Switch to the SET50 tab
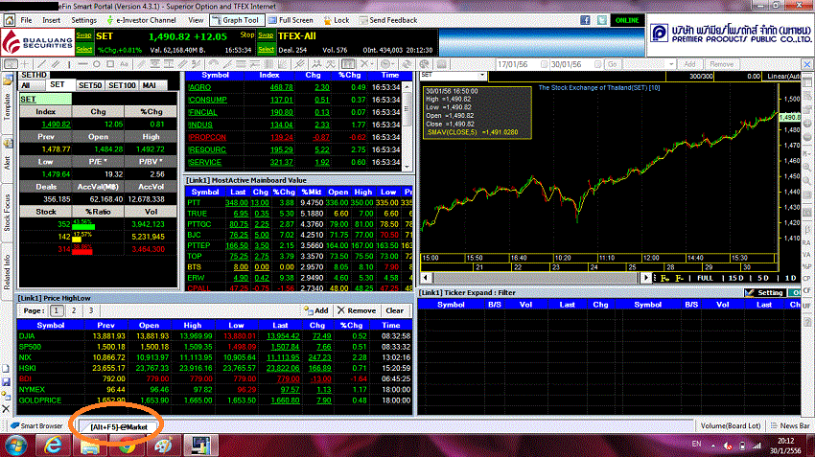Viewport: 815px width, 457px height. (89, 85)
